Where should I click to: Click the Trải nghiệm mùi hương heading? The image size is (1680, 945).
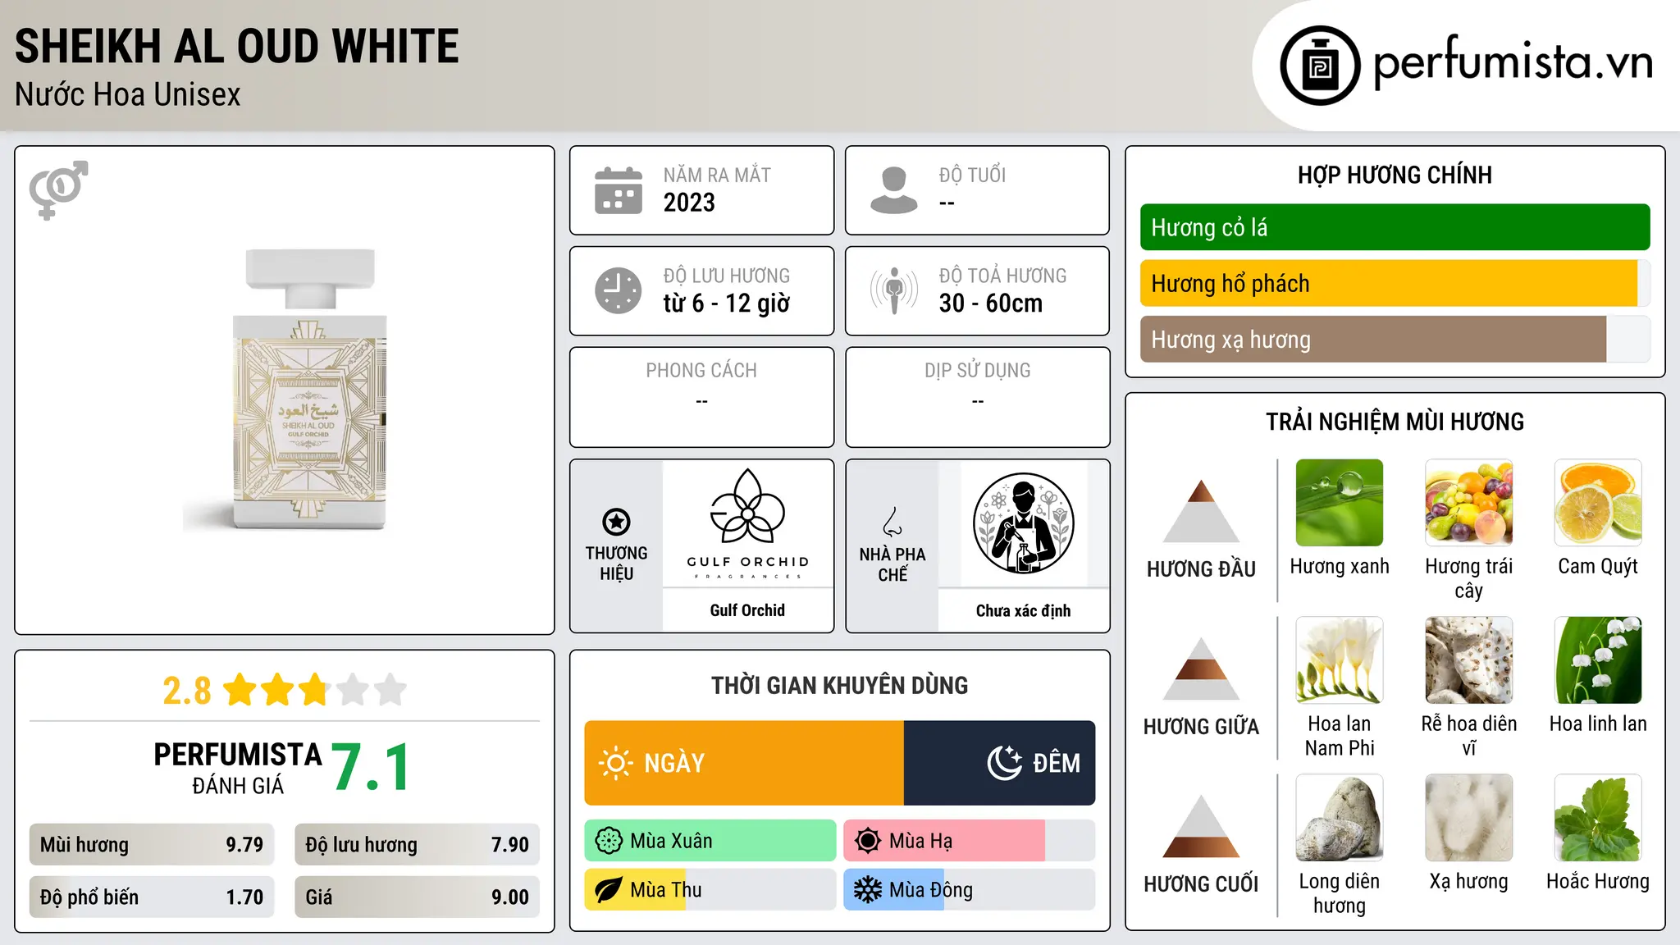[1395, 422]
